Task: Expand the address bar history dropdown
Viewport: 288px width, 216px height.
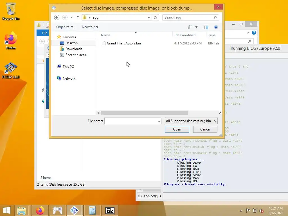Action: [149, 18]
